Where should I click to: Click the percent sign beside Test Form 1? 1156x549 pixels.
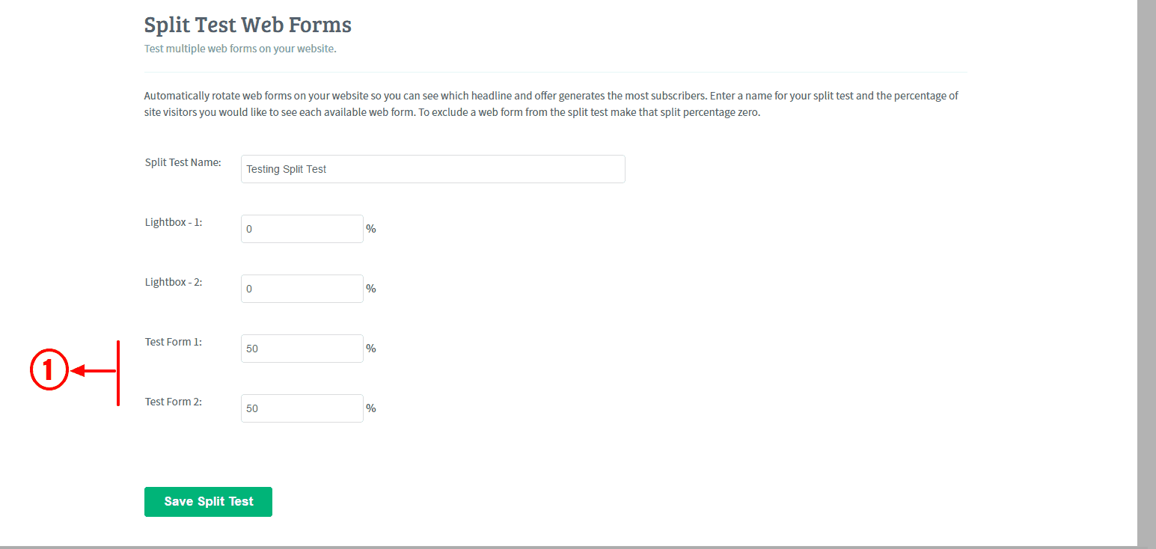(371, 349)
